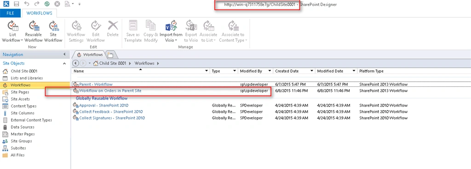Image resolution: width=471 pixels, height=169 pixels.
Task: Open the Parent - Workflow entry
Action: pyautogui.click(x=96, y=84)
